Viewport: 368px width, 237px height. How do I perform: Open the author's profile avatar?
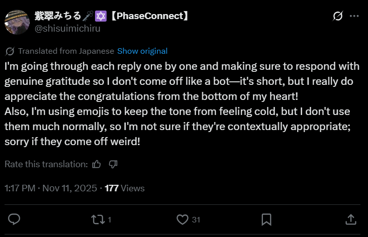tap(17, 22)
